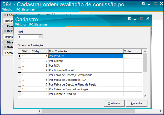
Task: Click the 'Ordem' column header
Action: point(132,51)
